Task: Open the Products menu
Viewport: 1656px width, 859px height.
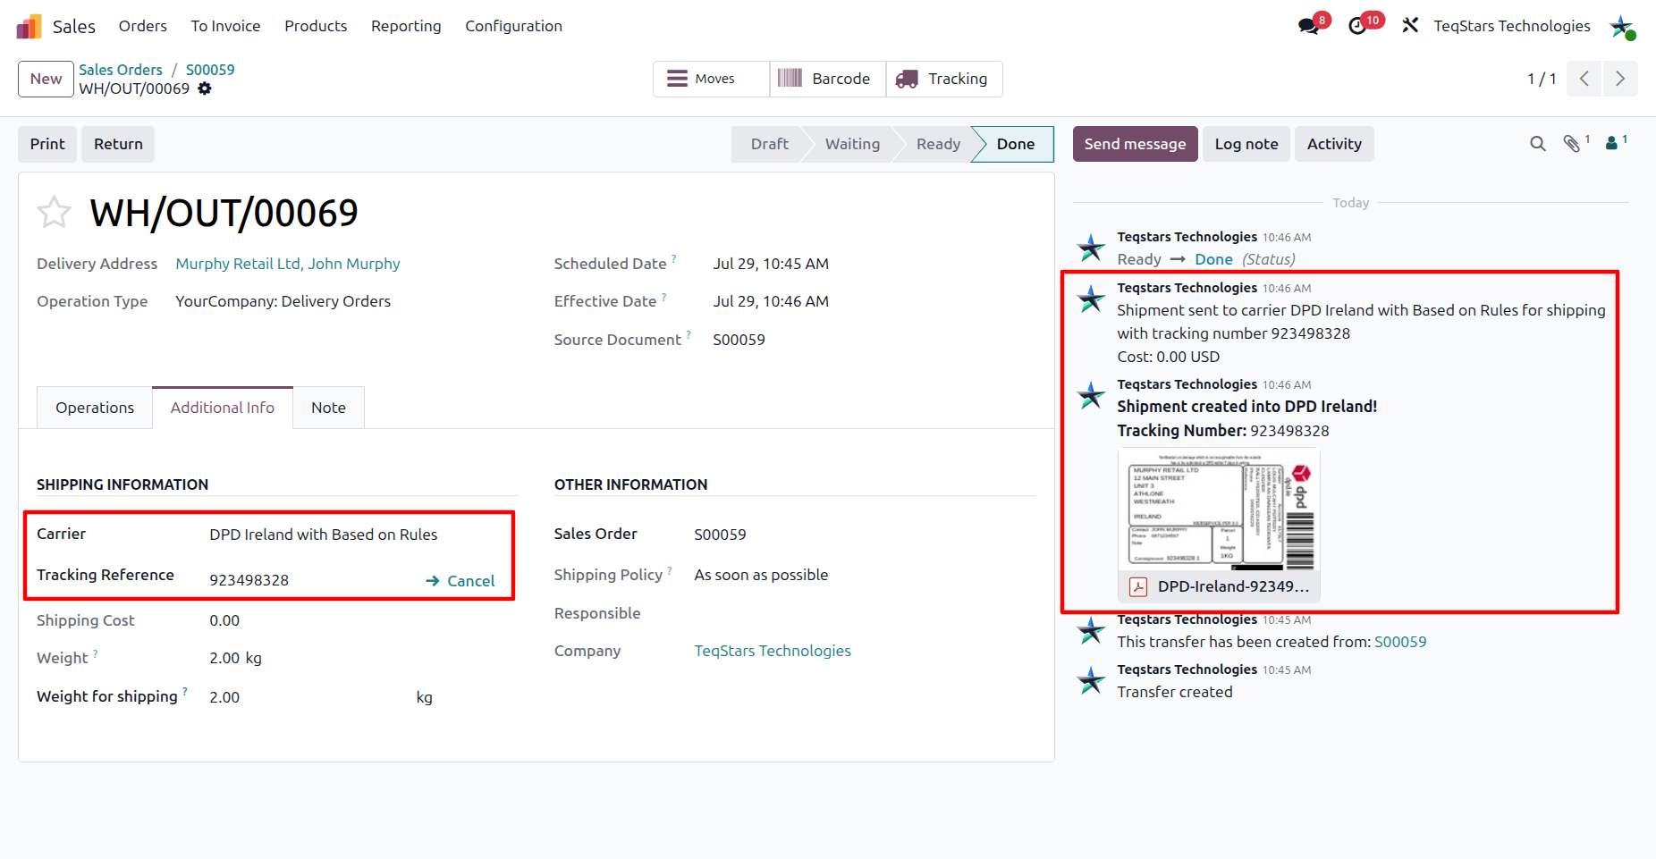Action: 316,26
